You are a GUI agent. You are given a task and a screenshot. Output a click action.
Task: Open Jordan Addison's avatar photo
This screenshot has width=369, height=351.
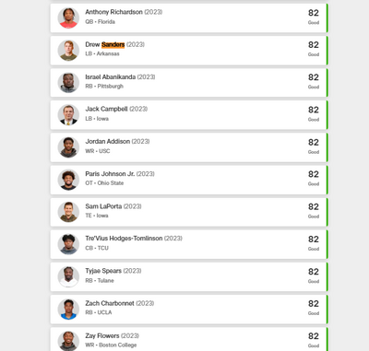click(x=68, y=147)
